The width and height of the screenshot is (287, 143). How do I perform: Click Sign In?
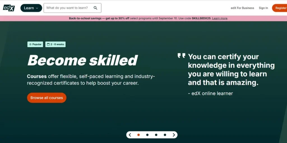pos(263,8)
